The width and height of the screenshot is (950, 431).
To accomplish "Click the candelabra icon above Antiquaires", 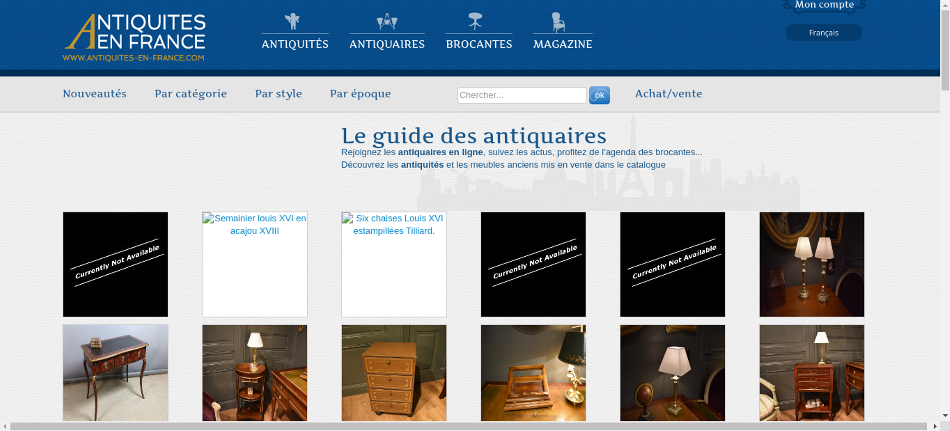I will pyautogui.click(x=387, y=21).
